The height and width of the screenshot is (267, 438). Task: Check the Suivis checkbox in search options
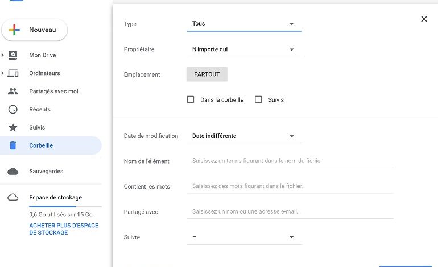(258, 99)
